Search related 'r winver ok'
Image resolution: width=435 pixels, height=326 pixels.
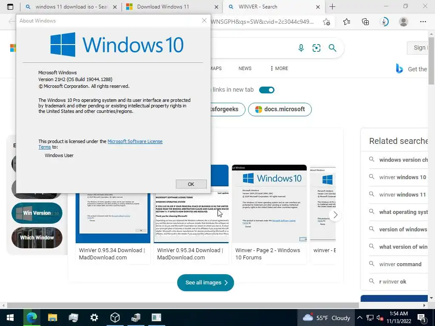point(398,282)
